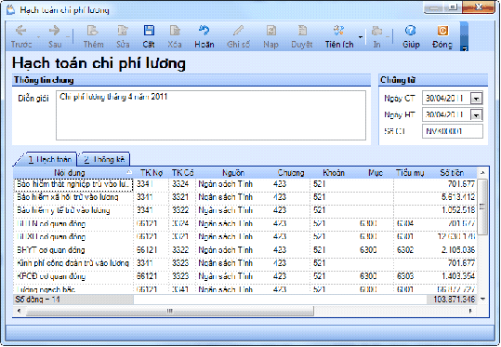Screen dimensions: 501x347
Task: Click the grid scroll up arrow
Action: point(482,173)
